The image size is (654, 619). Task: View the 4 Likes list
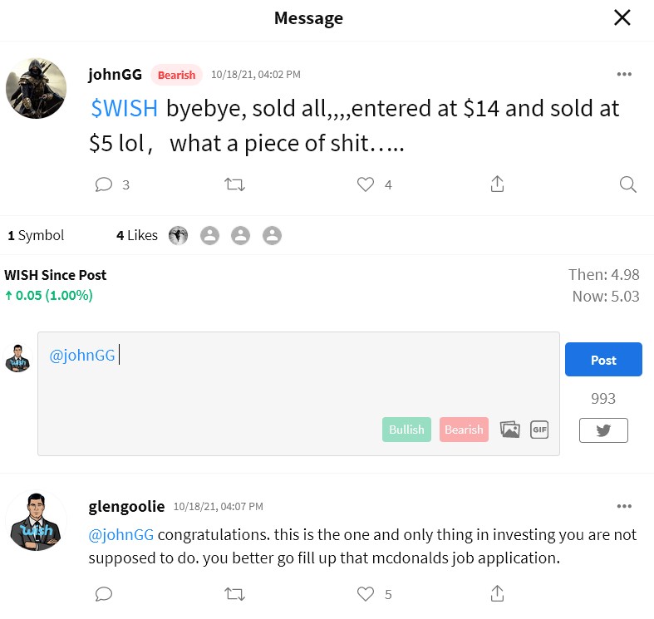137,235
